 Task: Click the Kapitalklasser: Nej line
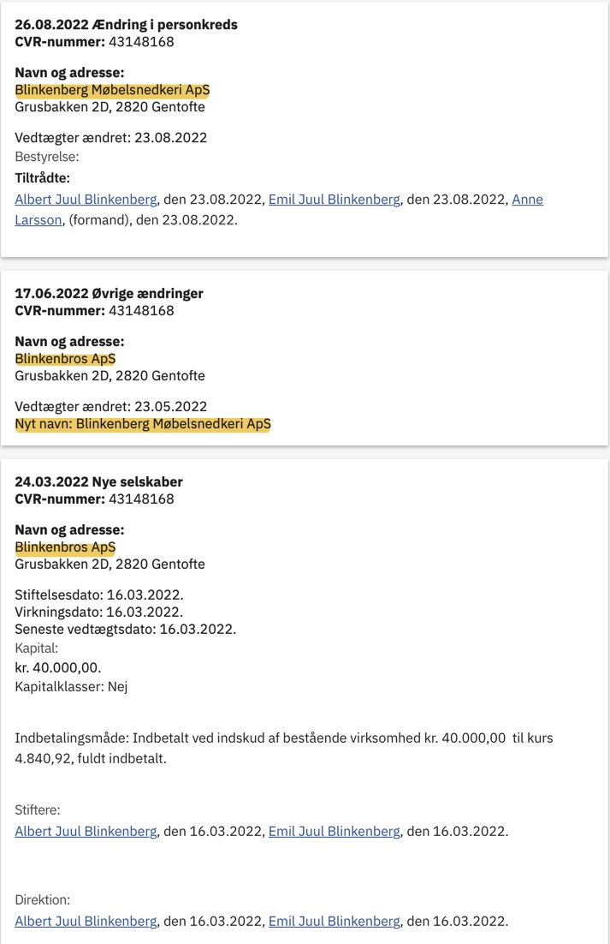pyautogui.click(x=72, y=687)
